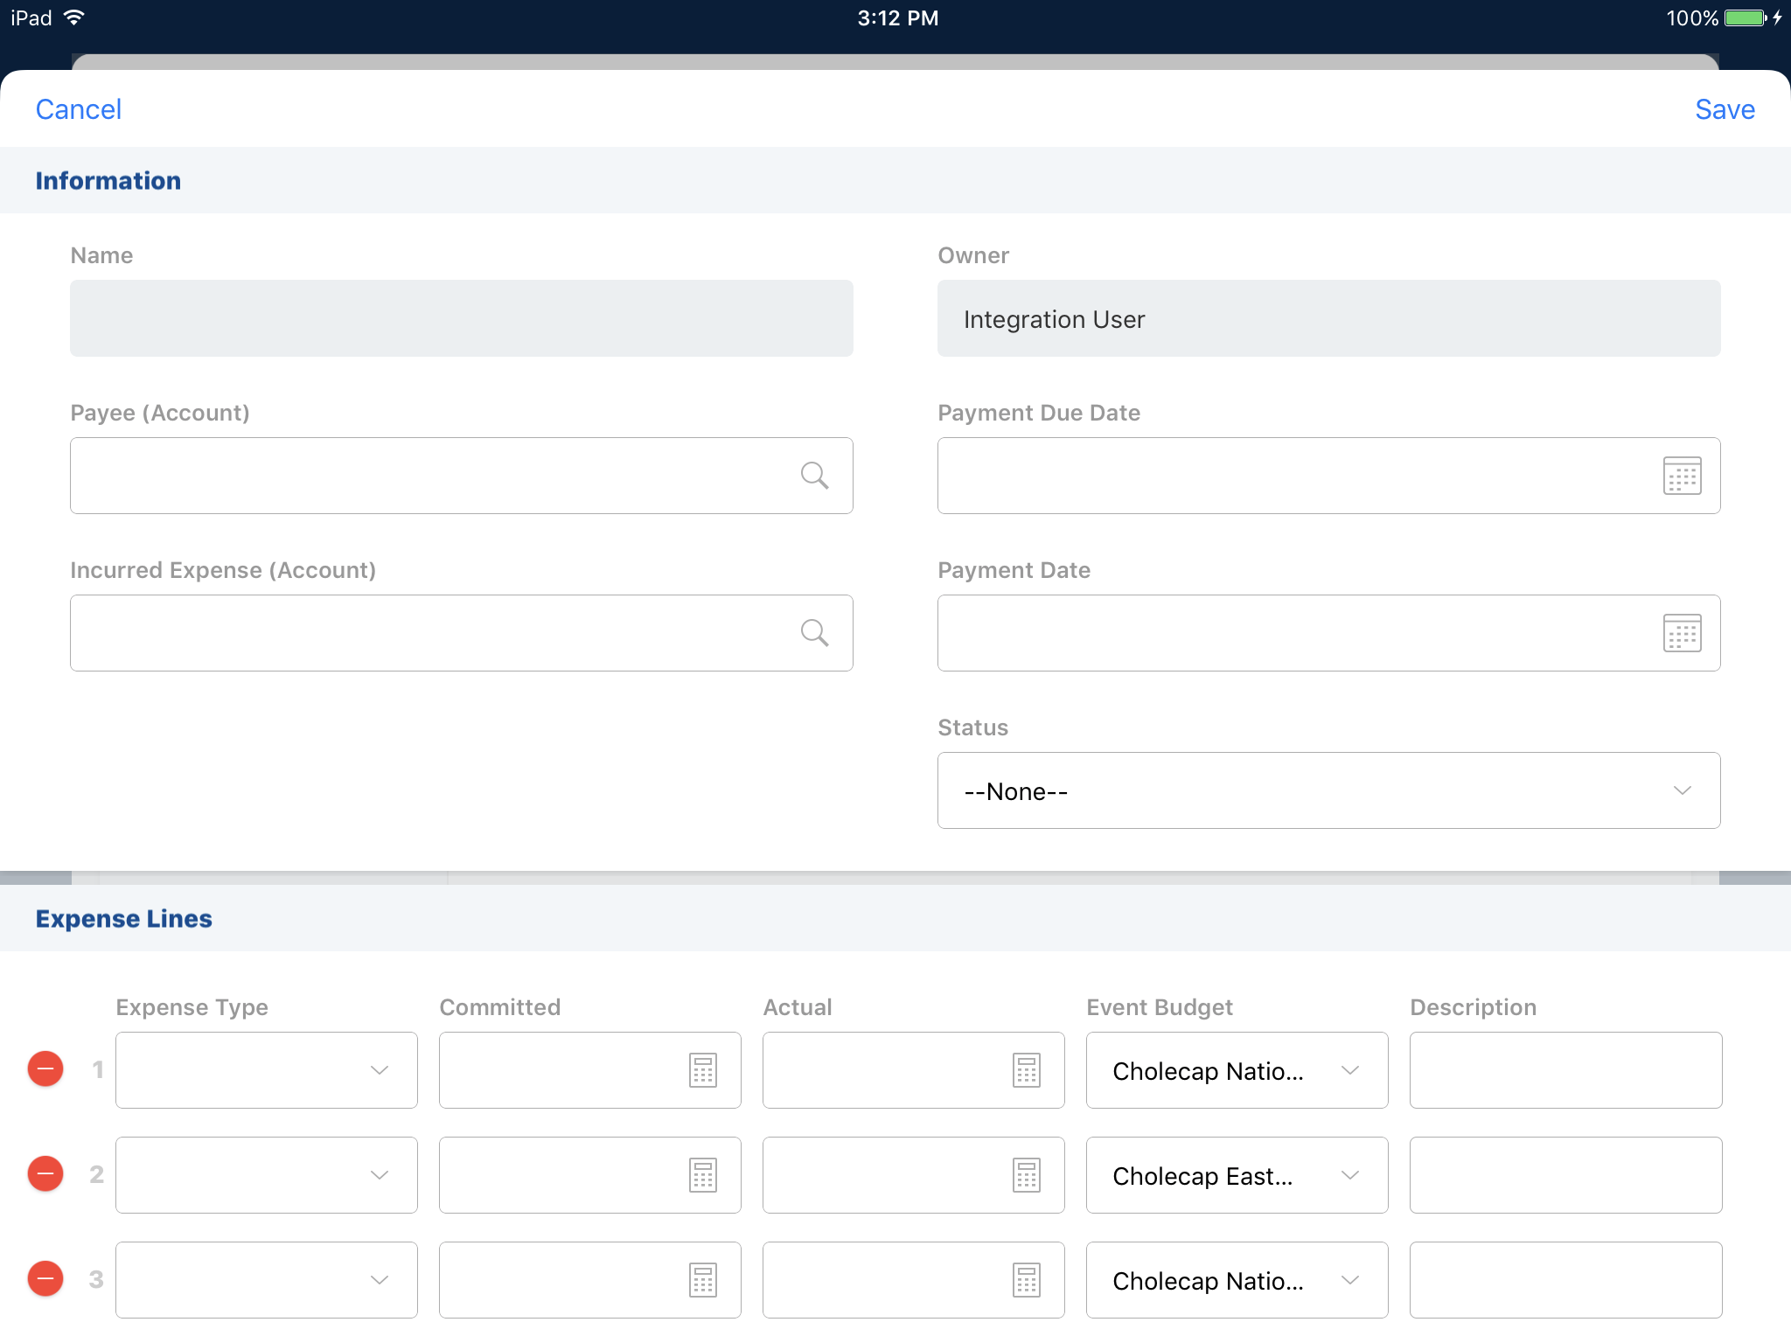Screen dimensions: 1791x1343
Task: Open the Payment Date calendar picker
Action: tap(1682, 633)
